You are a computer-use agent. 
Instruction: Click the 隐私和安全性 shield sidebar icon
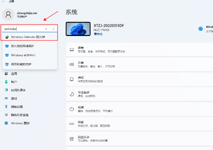tap(6, 115)
